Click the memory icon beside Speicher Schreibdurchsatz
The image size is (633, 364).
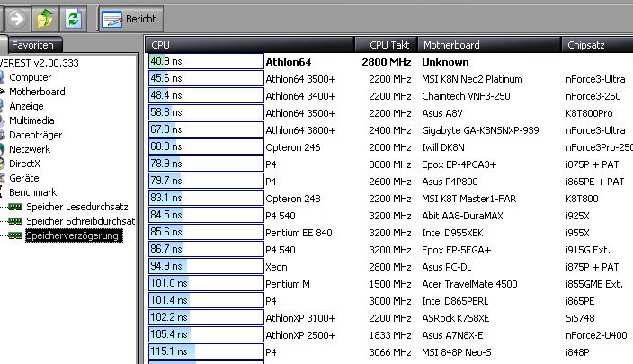tap(15, 221)
